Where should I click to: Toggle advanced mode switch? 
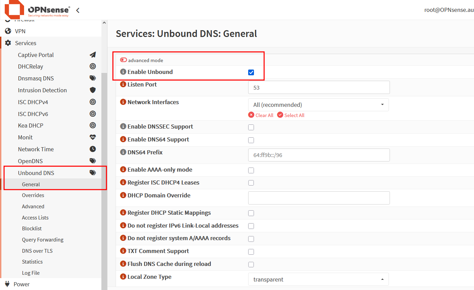(x=123, y=60)
